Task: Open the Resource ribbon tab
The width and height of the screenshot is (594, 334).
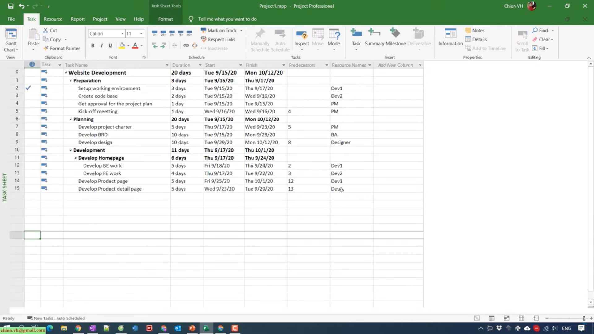Action: 53,19
